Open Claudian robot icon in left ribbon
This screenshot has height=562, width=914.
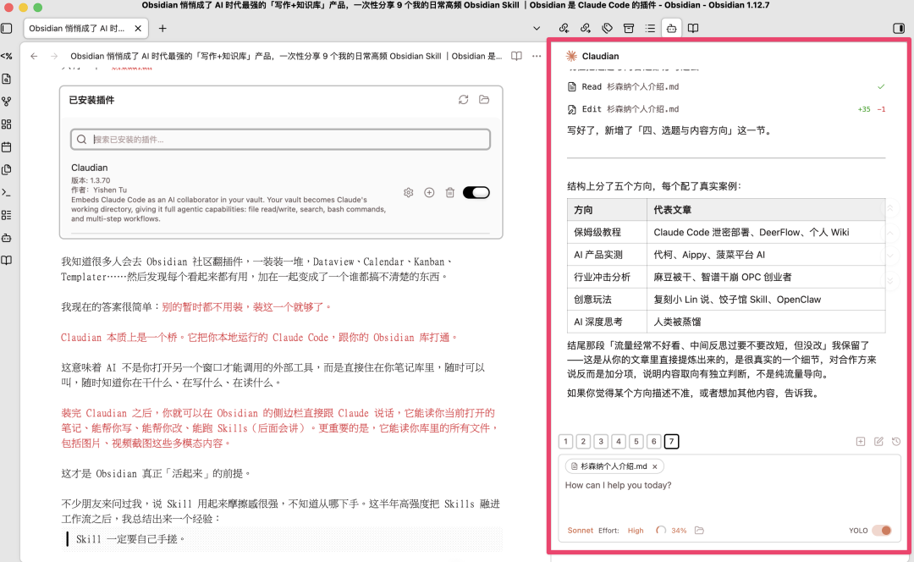coord(7,238)
